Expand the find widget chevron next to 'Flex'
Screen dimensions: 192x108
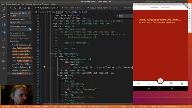click(117, 16)
